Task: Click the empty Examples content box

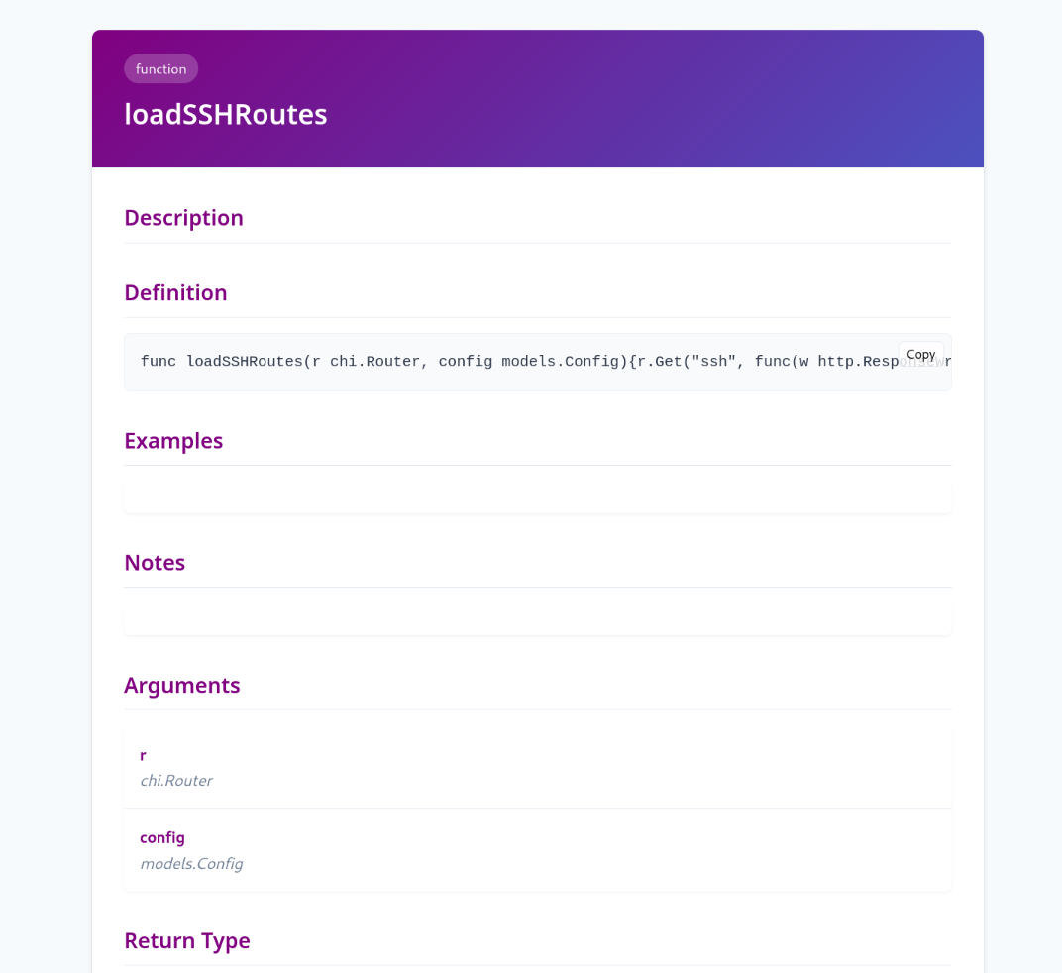Action: coord(538,489)
